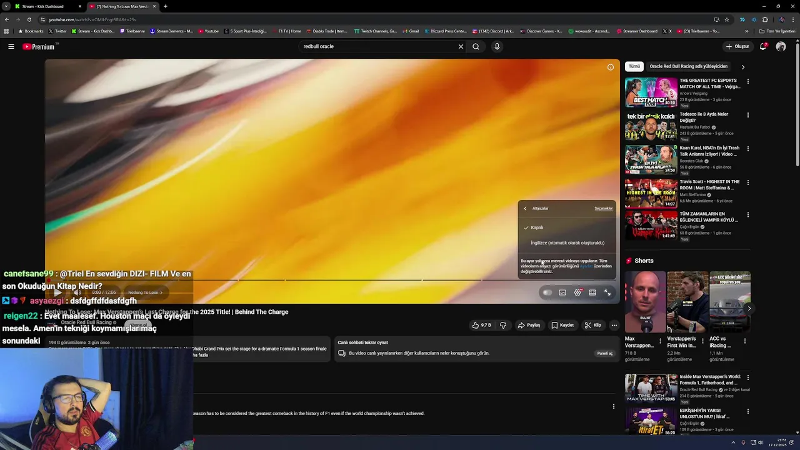Image resolution: width=800 pixels, height=450 pixels.
Task: Select Kapalı subtitle option
Action: pos(567,227)
